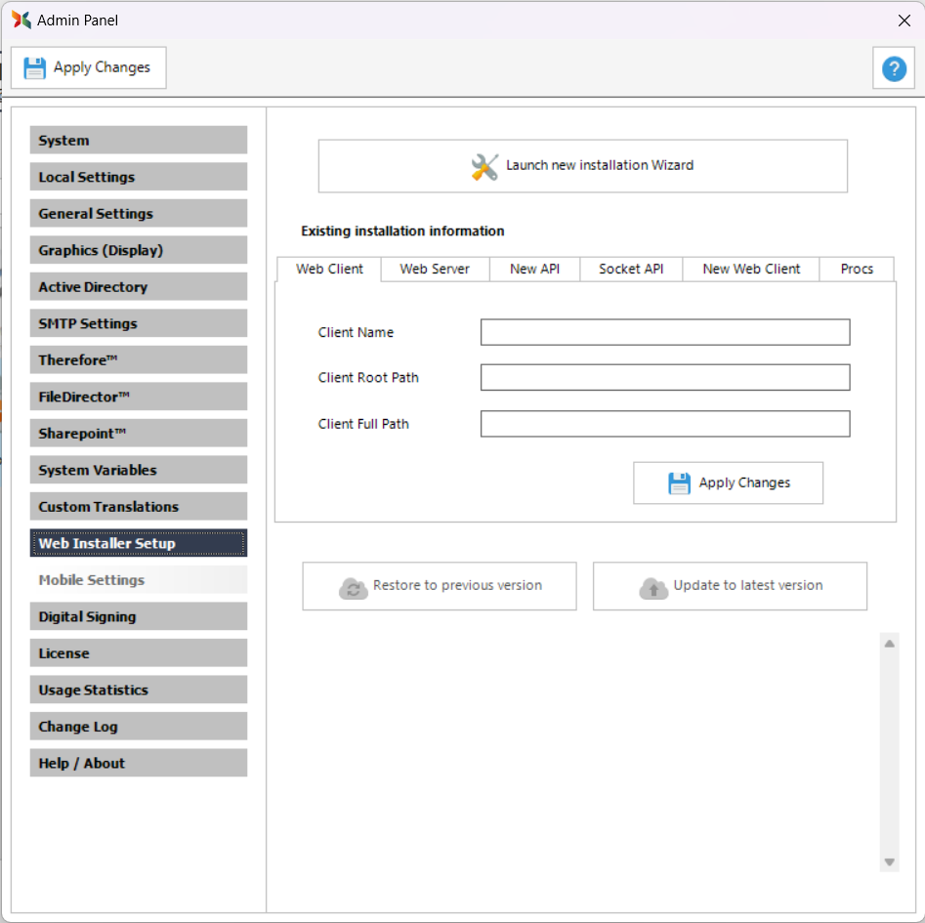Click the wrench icon for installation wizard
This screenshot has width=925, height=923.
pos(484,166)
